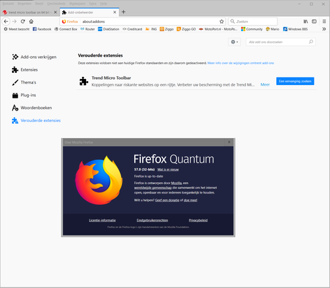Open the Bewerken menu

point(24,3)
